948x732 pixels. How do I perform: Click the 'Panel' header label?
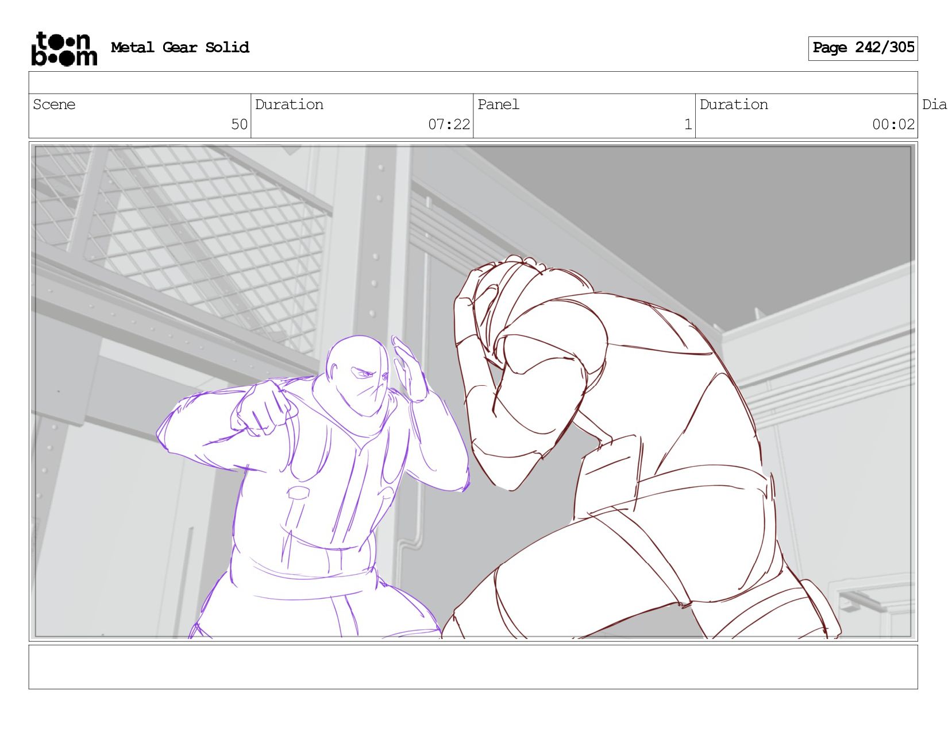point(498,104)
